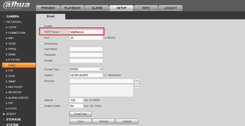Expand the EVENT sidebar section

coord(11,114)
